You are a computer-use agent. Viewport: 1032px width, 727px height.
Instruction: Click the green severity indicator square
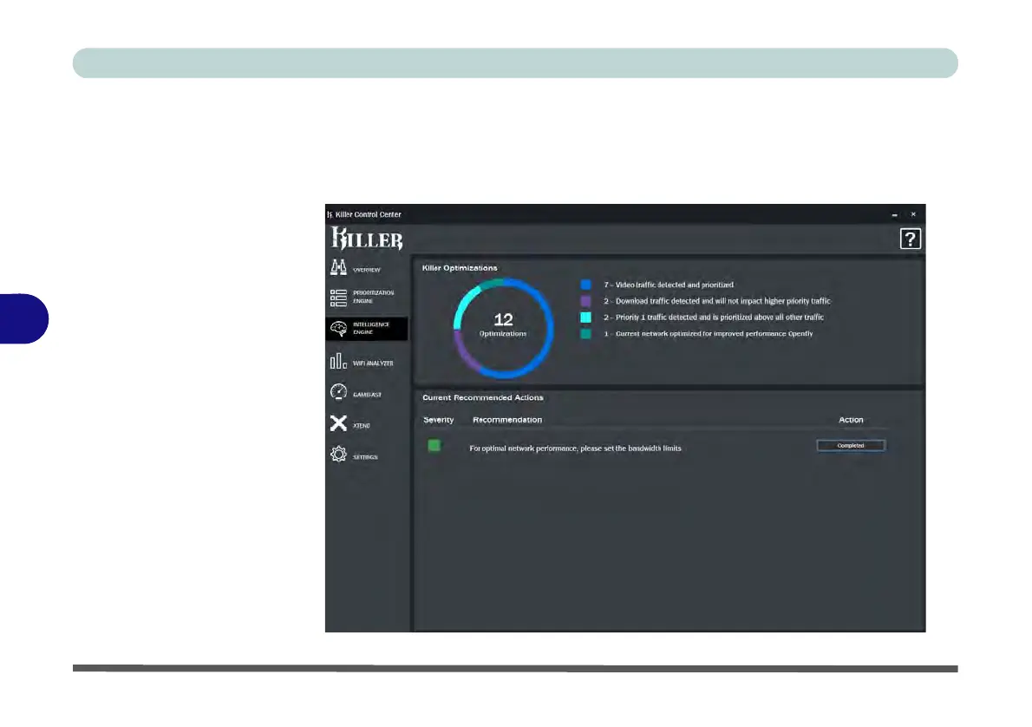coord(434,446)
